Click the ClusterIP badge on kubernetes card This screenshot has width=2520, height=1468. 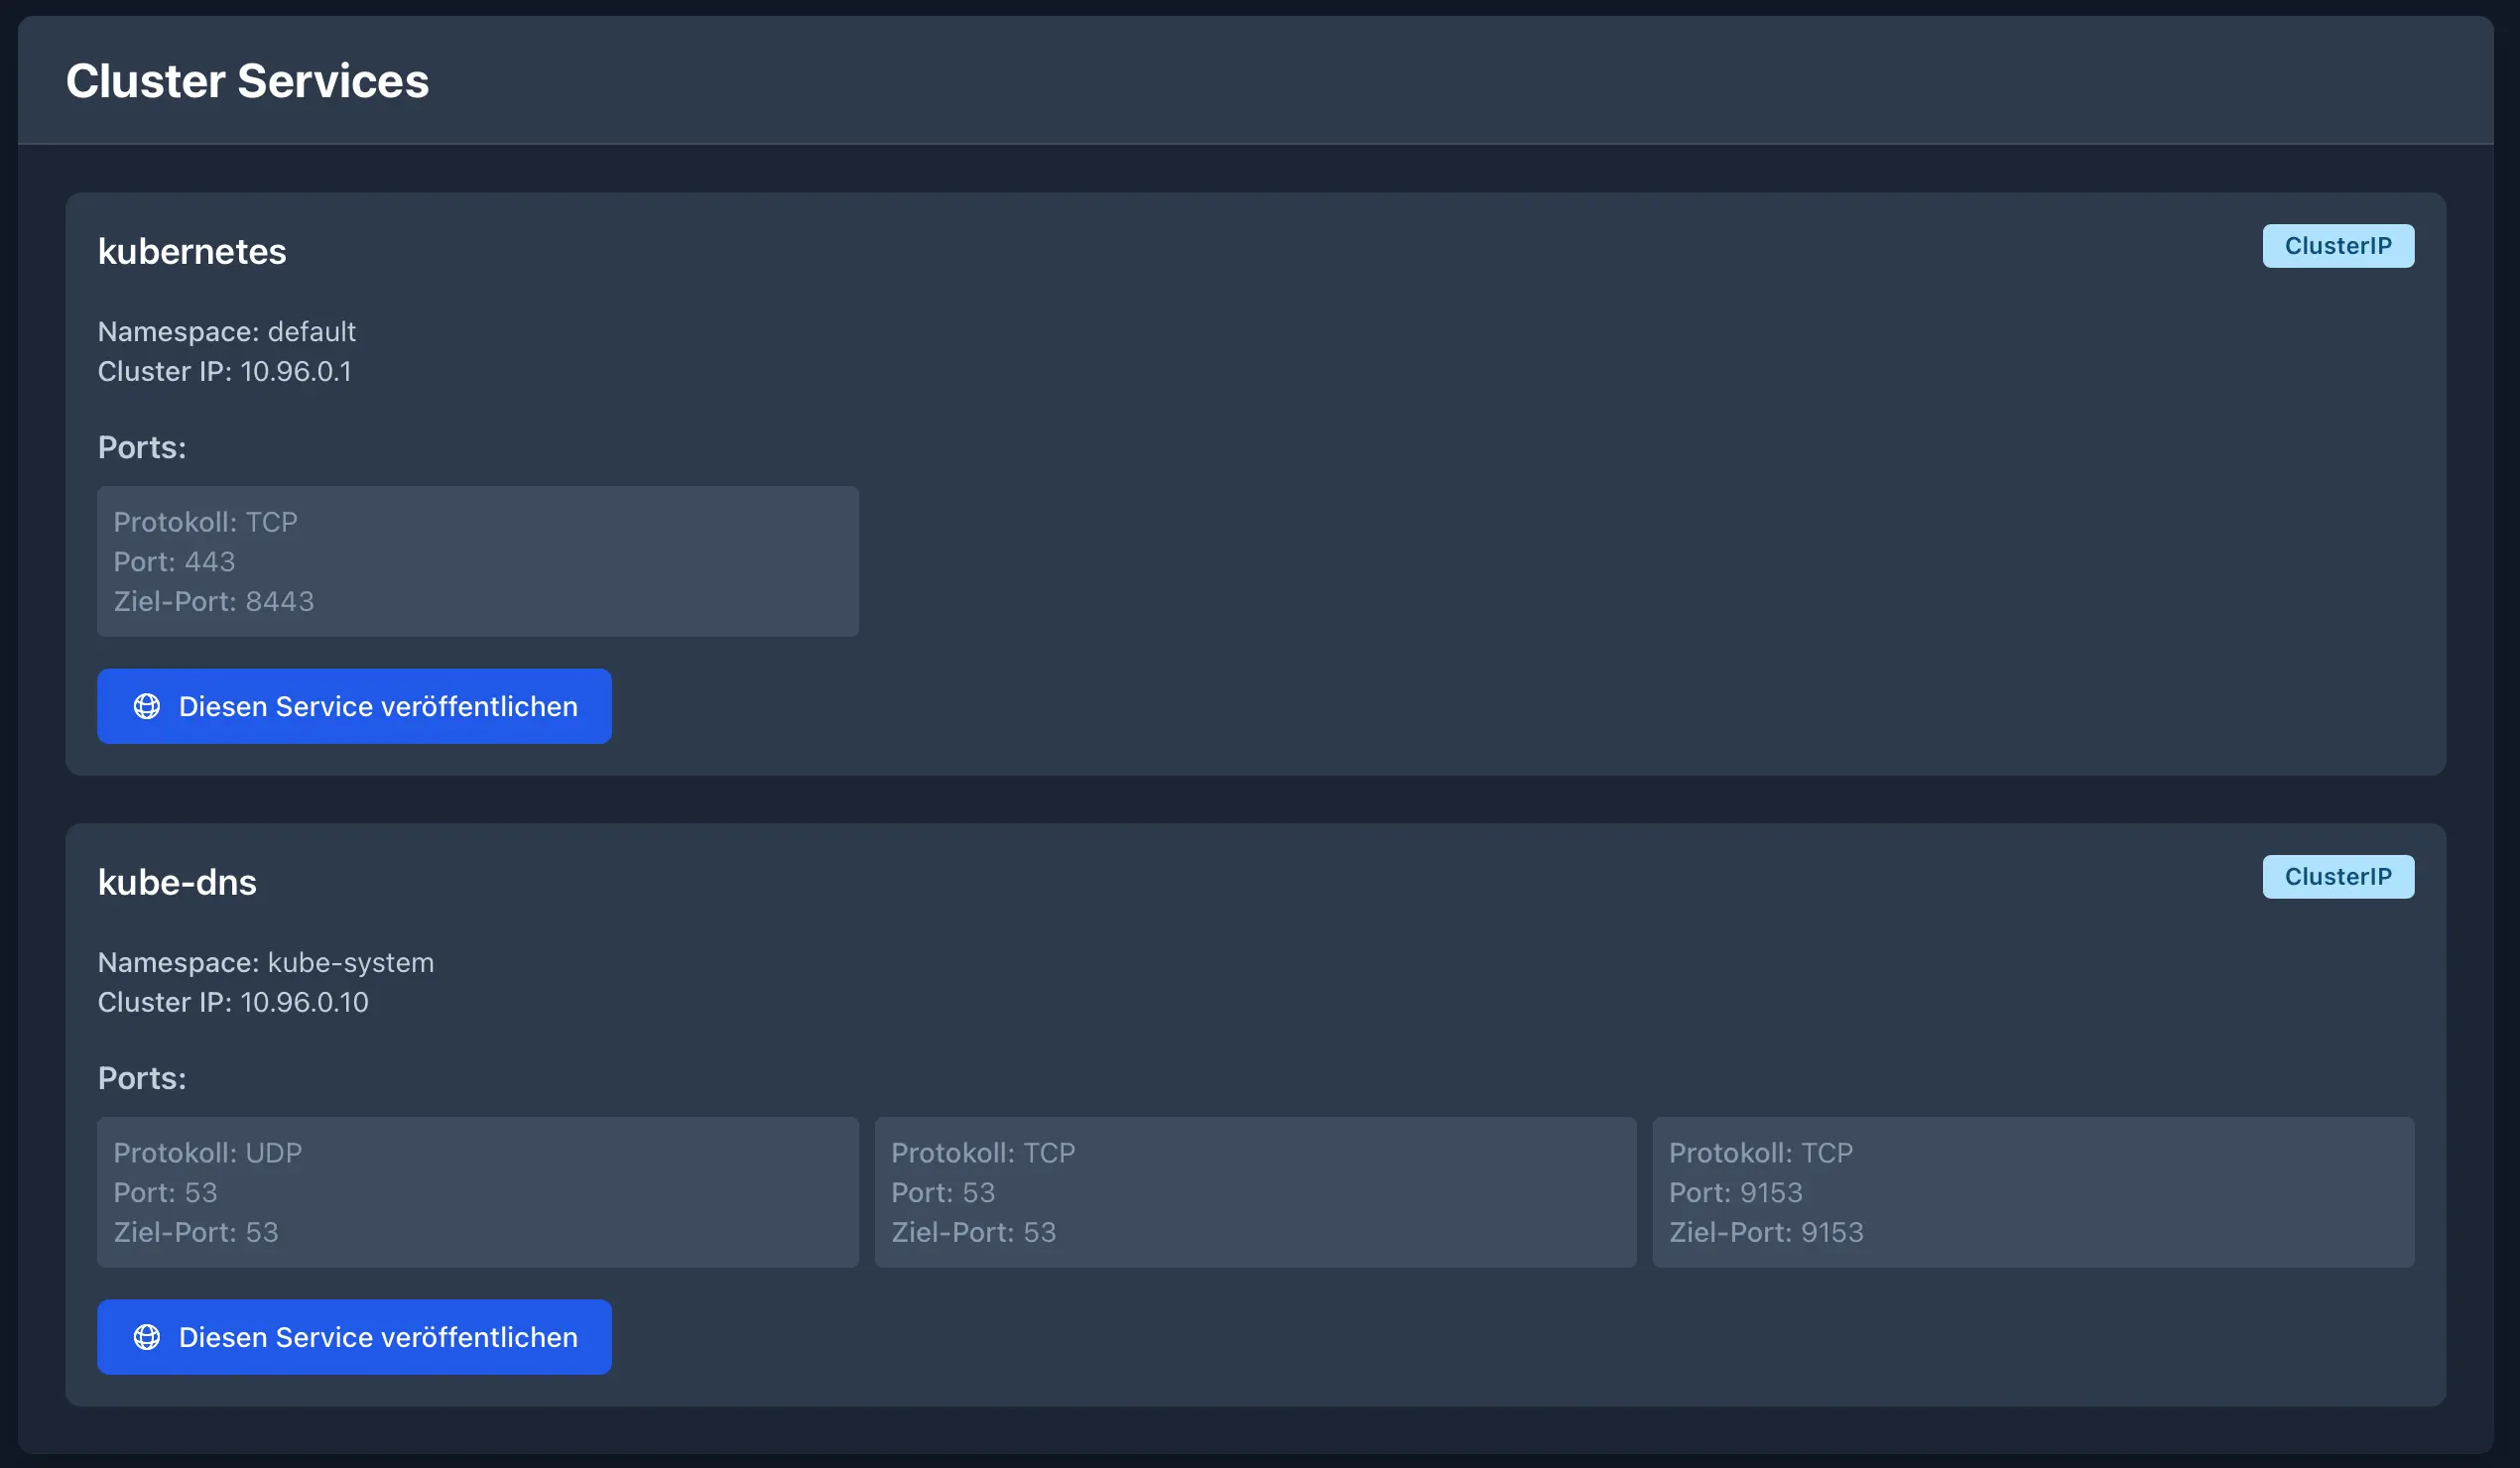click(x=2338, y=246)
